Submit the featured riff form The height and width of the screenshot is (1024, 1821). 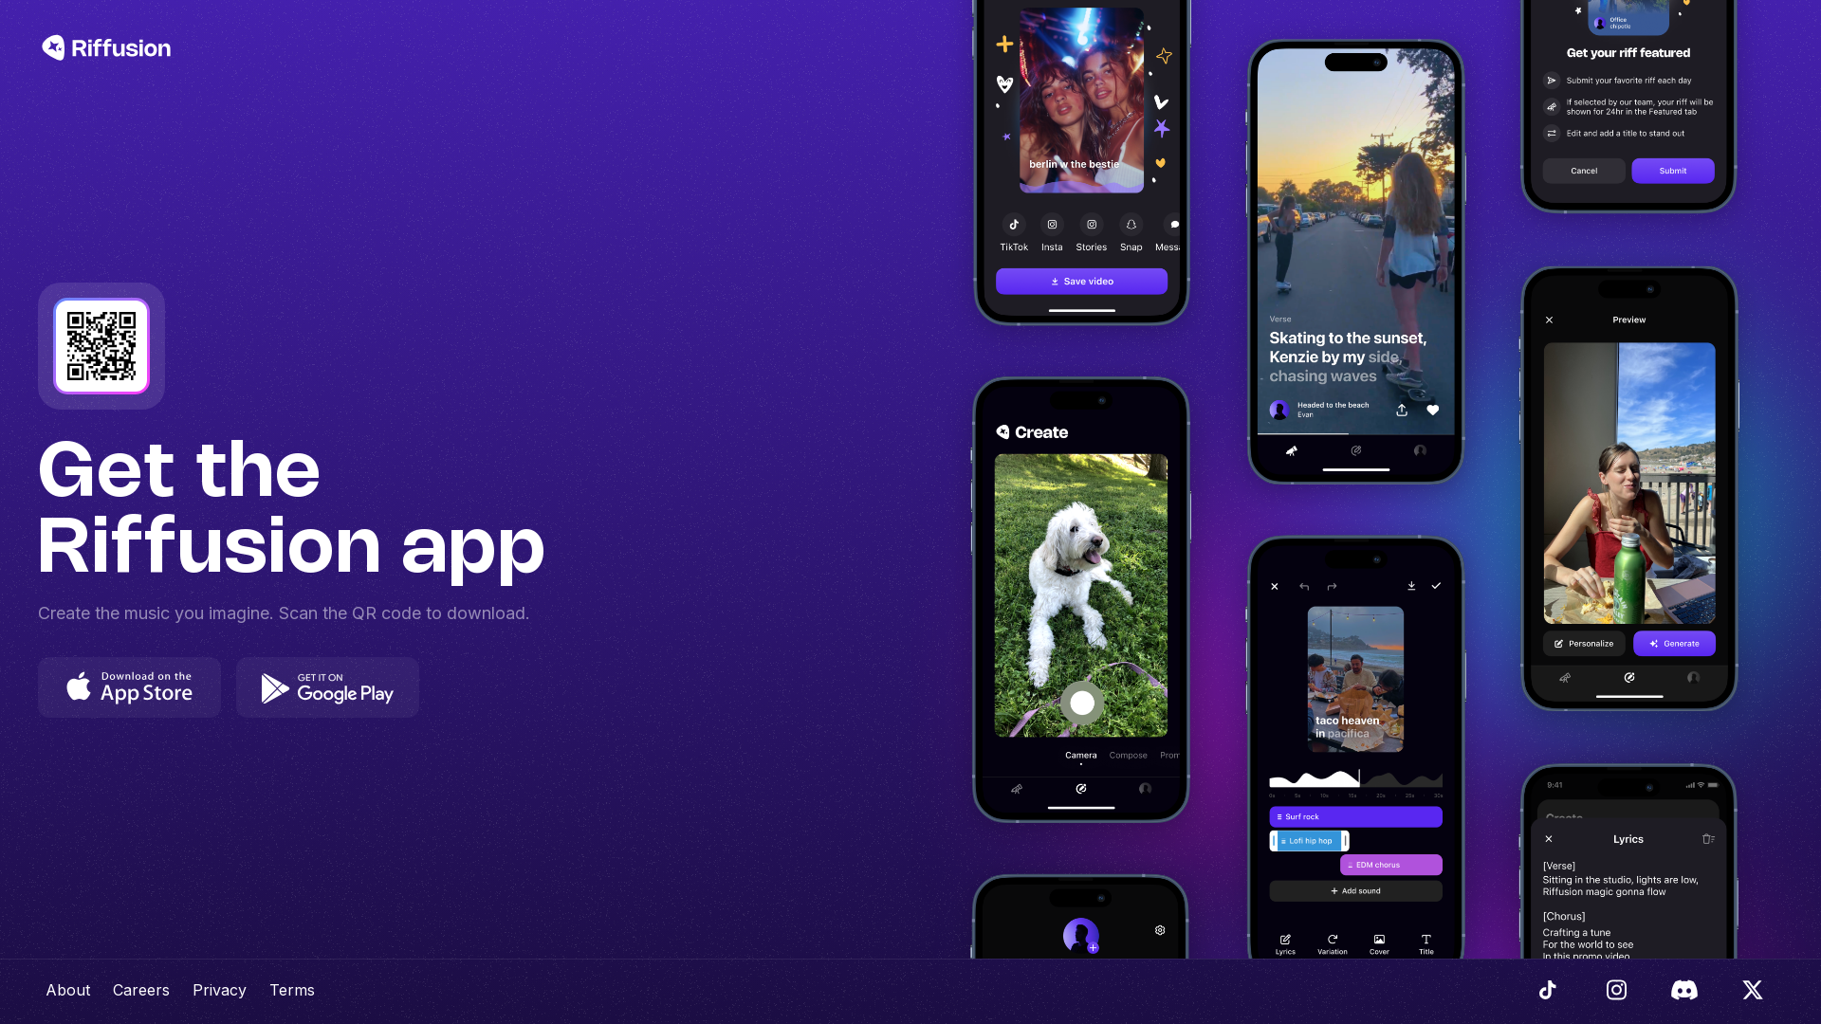click(x=1673, y=170)
